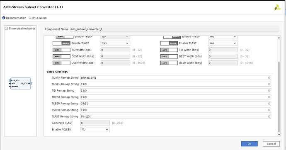The height and width of the screenshot is (150, 286).
Task: Click the OK button
Action: click(250, 144)
